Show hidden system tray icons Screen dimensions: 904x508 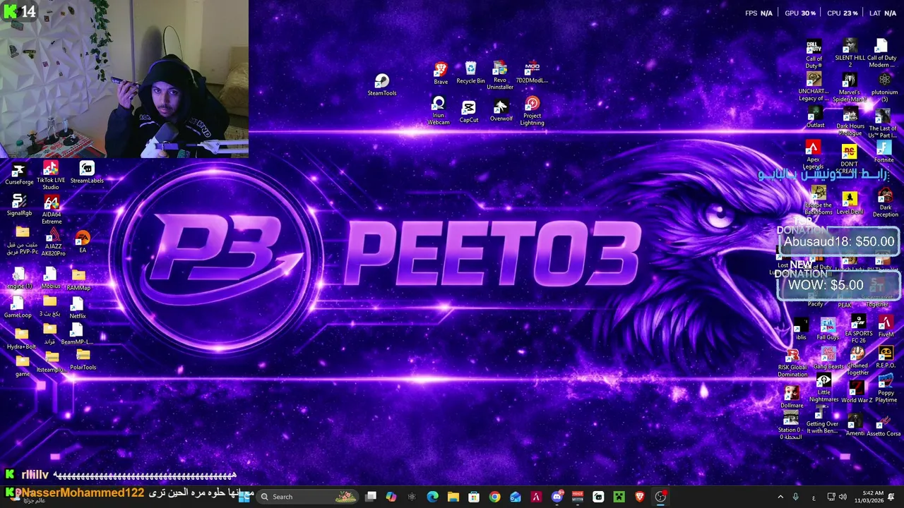coord(780,497)
